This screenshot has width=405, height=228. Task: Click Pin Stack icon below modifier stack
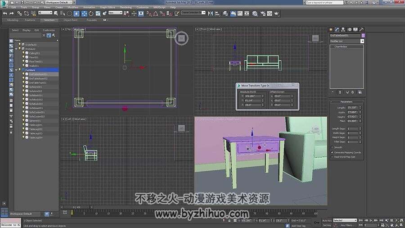click(x=333, y=92)
